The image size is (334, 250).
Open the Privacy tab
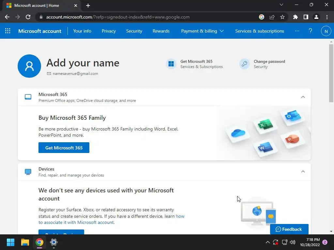109,31
